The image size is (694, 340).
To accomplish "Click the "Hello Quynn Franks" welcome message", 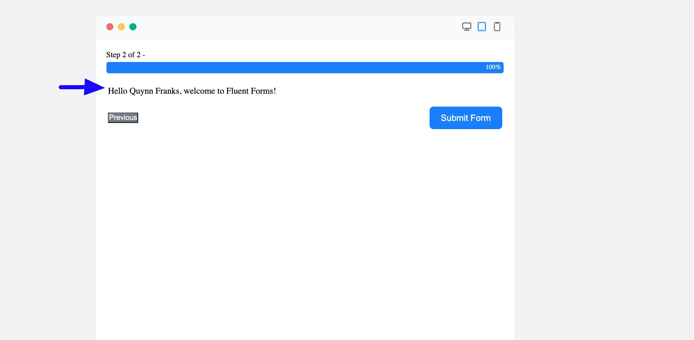I will [192, 91].
